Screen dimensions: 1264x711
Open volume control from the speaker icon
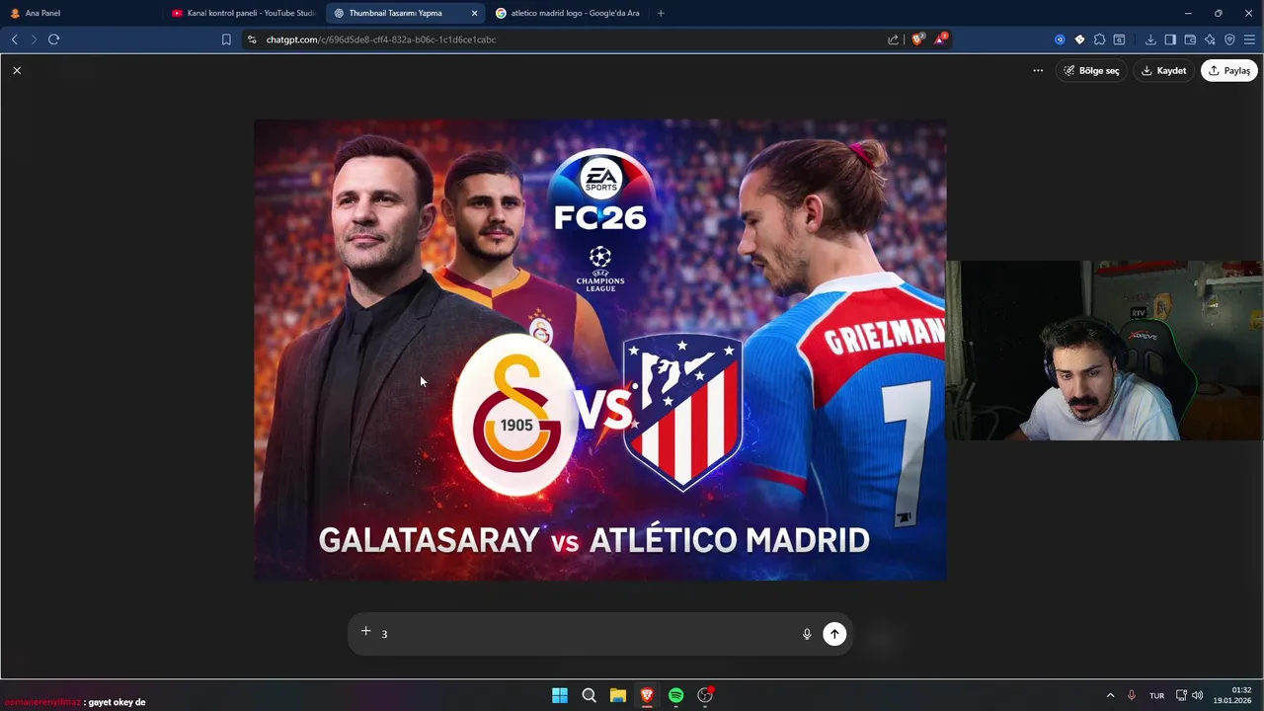point(1197,695)
